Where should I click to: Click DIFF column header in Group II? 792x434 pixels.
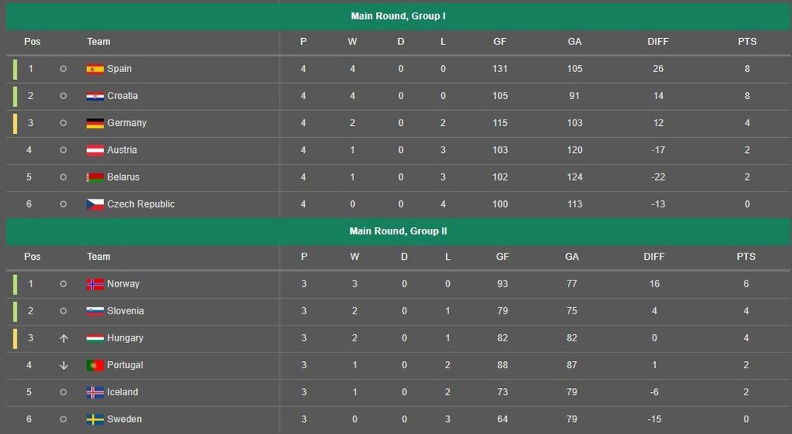[653, 257]
